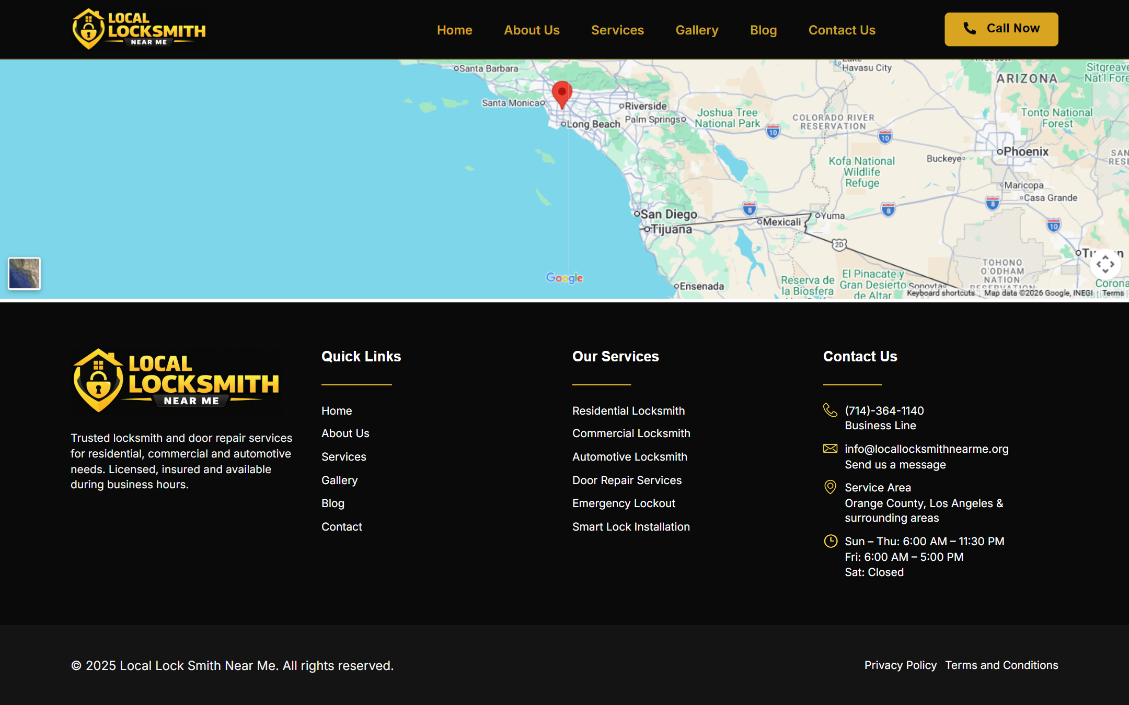Open Terms and Conditions footer link
Viewport: 1129px width, 705px height.
(x=1001, y=665)
